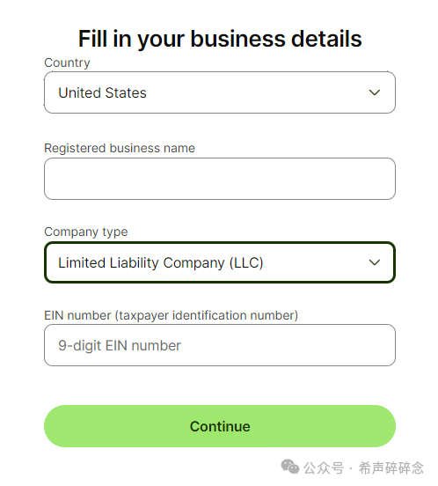
Task: Click the Fill in your business details heading
Action: pyautogui.click(x=220, y=39)
